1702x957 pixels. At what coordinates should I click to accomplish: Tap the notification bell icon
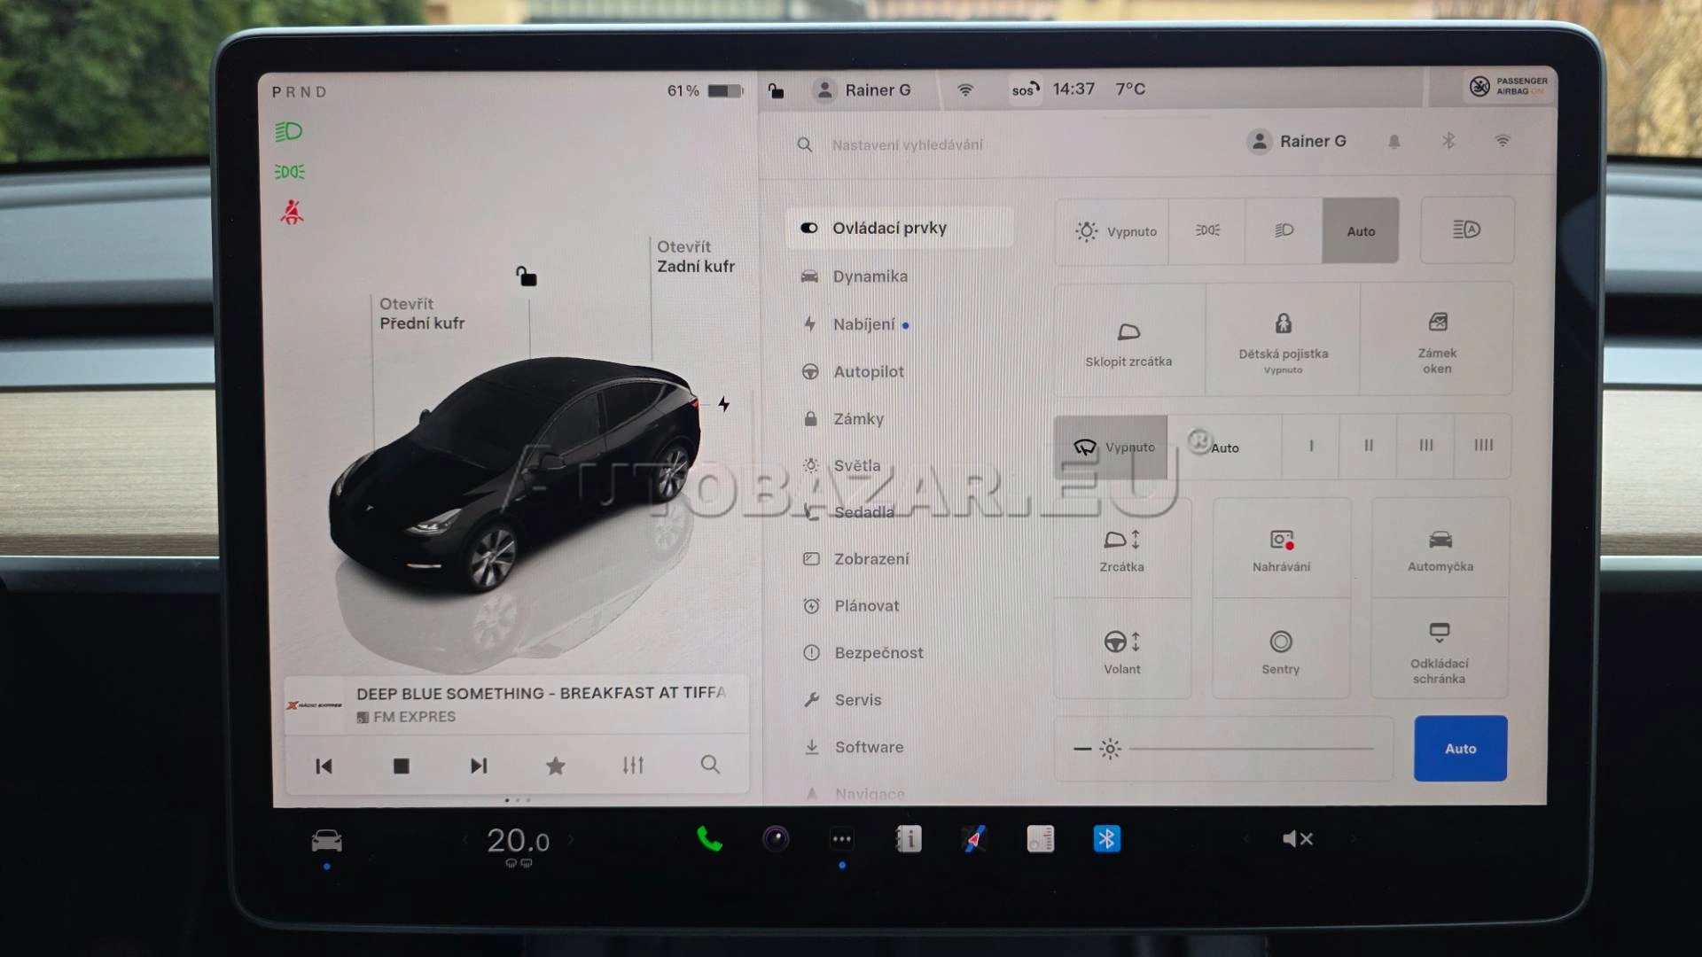[x=1394, y=142]
